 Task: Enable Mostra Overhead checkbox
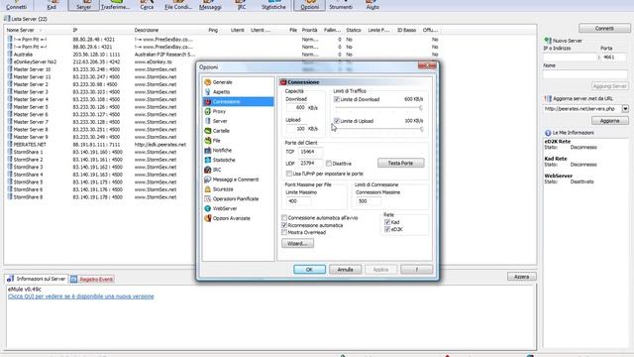(284, 232)
